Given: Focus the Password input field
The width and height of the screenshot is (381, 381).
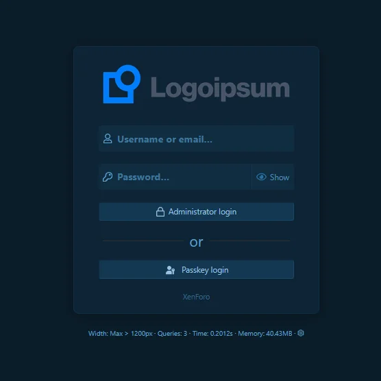Looking at the screenshot, I should pyautogui.click(x=175, y=177).
